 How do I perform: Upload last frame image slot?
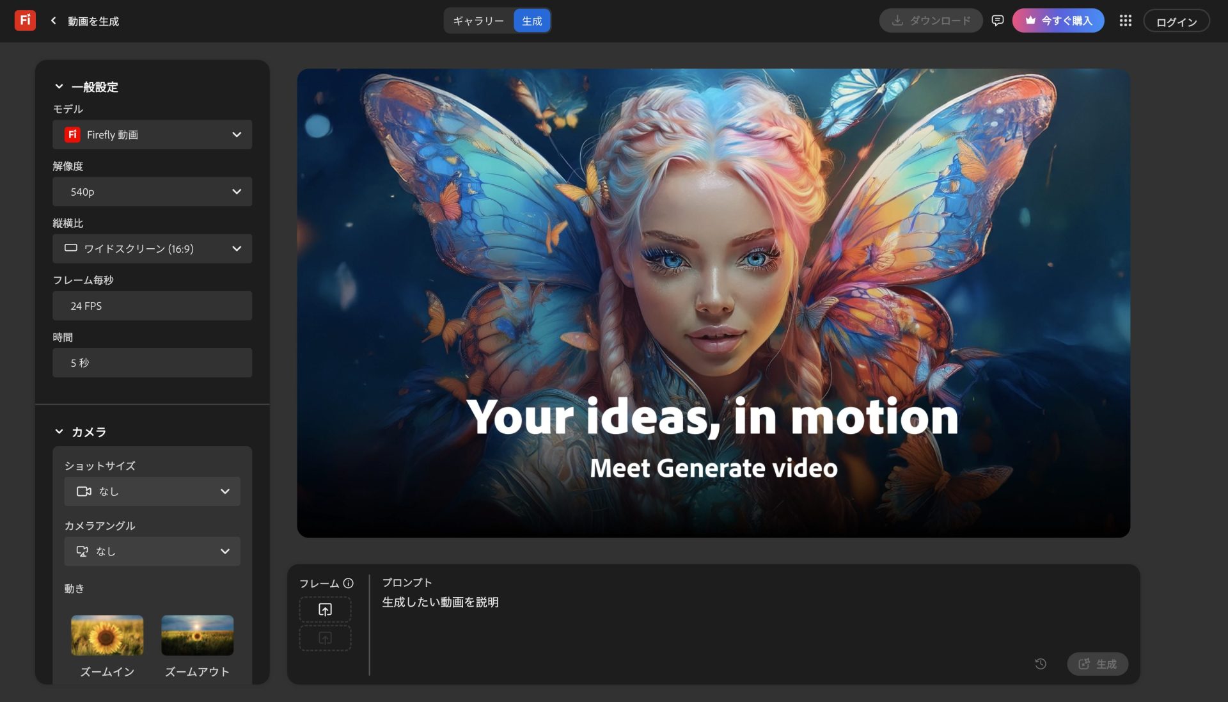tap(325, 638)
